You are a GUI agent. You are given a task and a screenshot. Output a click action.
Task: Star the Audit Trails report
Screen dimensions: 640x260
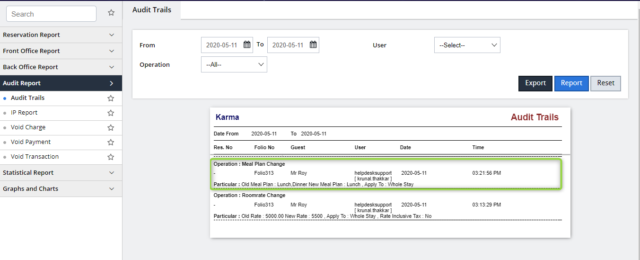[x=111, y=98]
